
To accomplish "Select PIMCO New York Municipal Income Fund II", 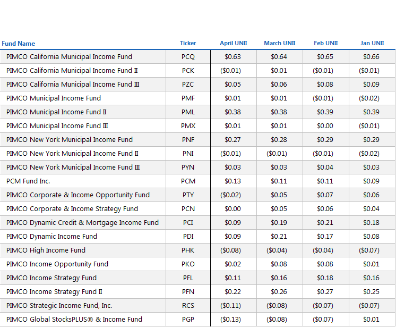I will (72, 154).
